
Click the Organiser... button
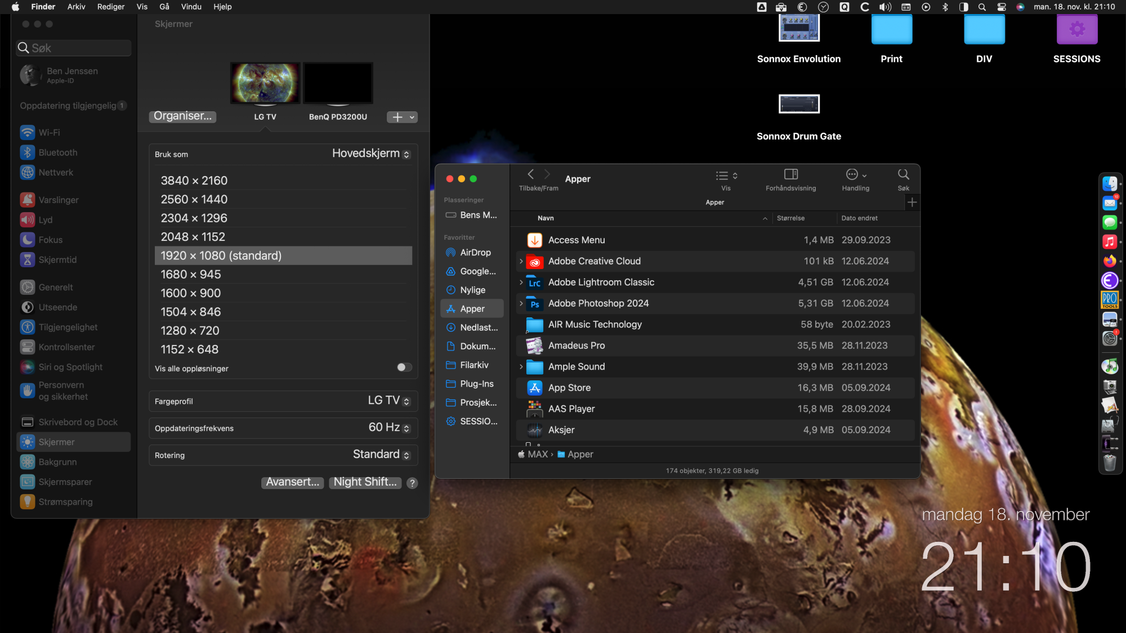click(182, 116)
